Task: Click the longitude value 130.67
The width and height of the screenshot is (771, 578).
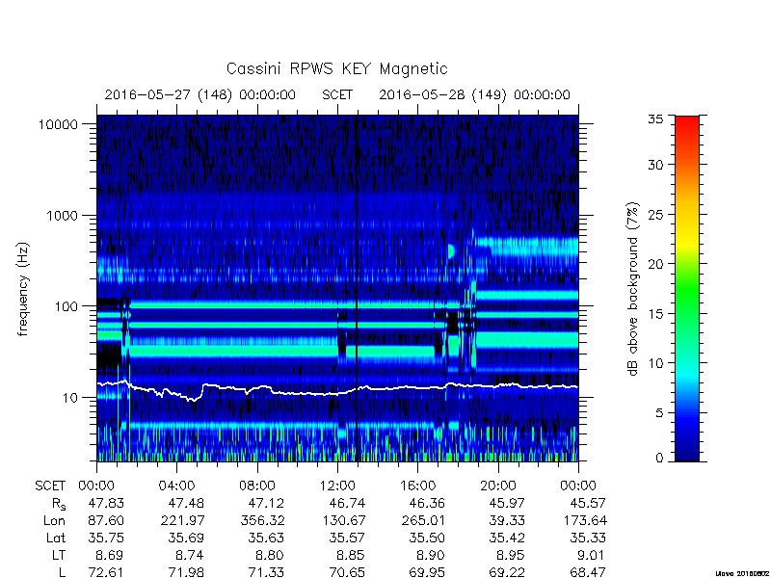Action: pyautogui.click(x=343, y=520)
